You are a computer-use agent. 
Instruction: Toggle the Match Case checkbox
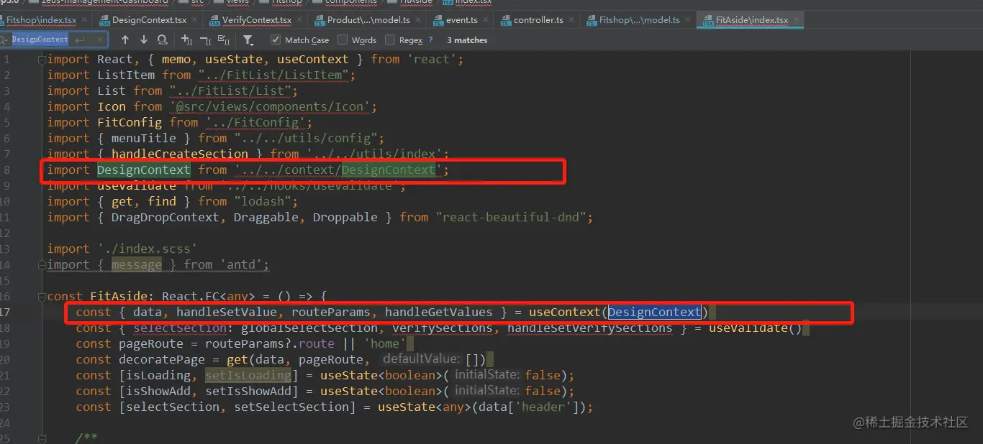pos(276,40)
